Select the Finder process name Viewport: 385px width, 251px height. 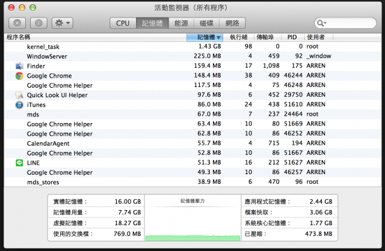(36, 66)
